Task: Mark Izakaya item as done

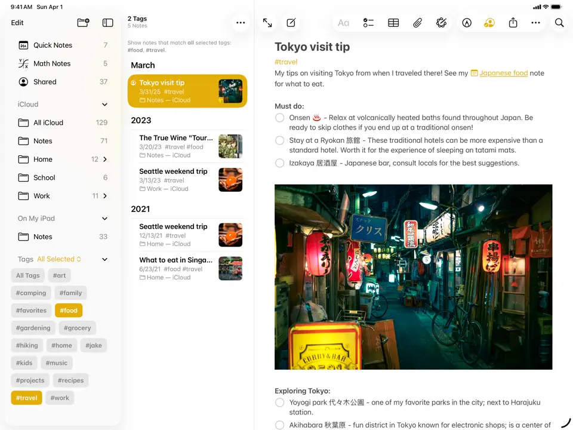Action: (279, 163)
